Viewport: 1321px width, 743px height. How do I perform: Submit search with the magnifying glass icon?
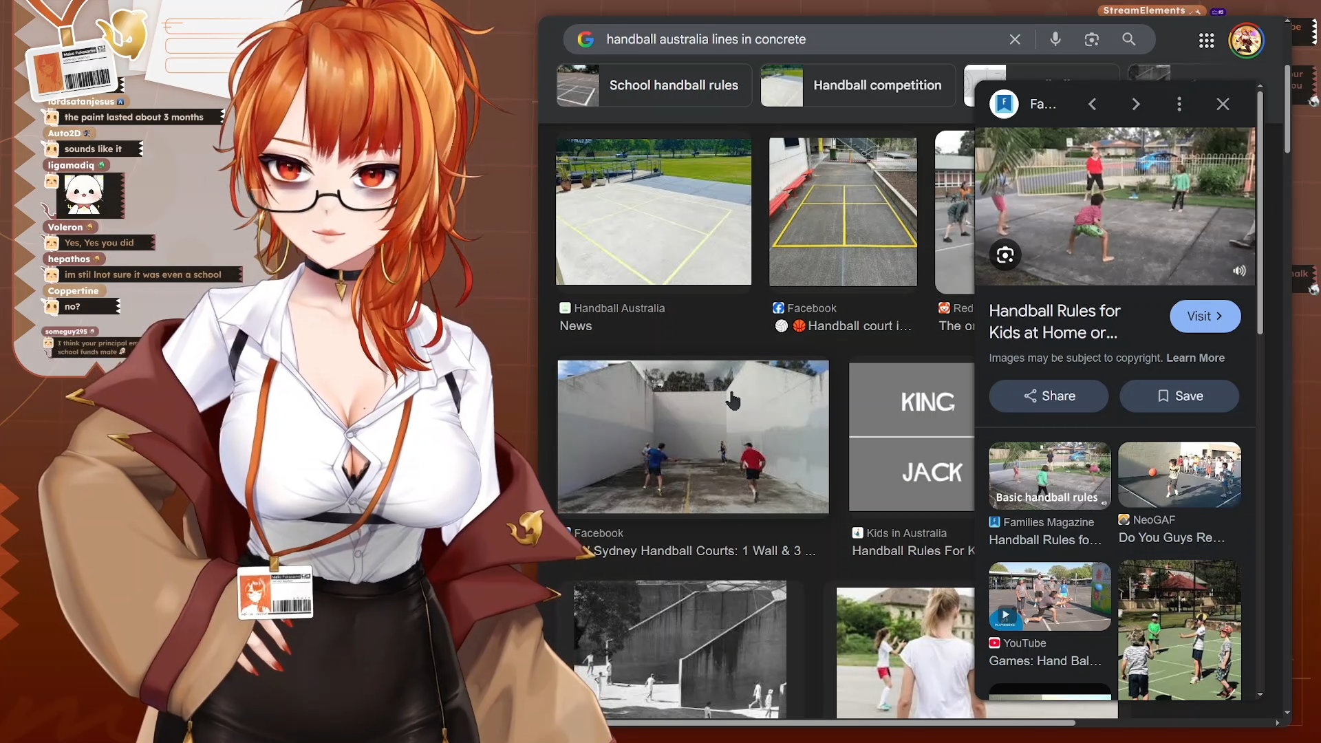tap(1129, 39)
